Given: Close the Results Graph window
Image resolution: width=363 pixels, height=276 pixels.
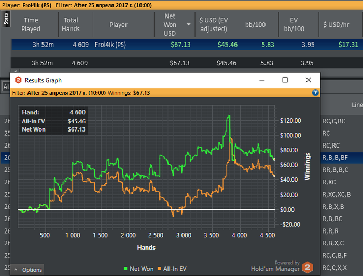Looking at the screenshot, I should click(309, 80).
